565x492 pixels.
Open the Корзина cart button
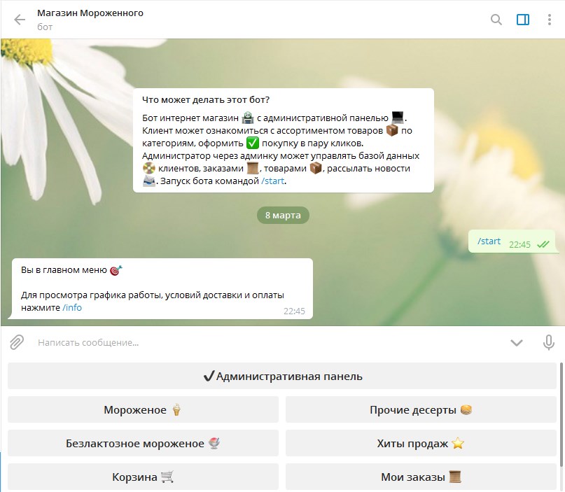coord(143,477)
